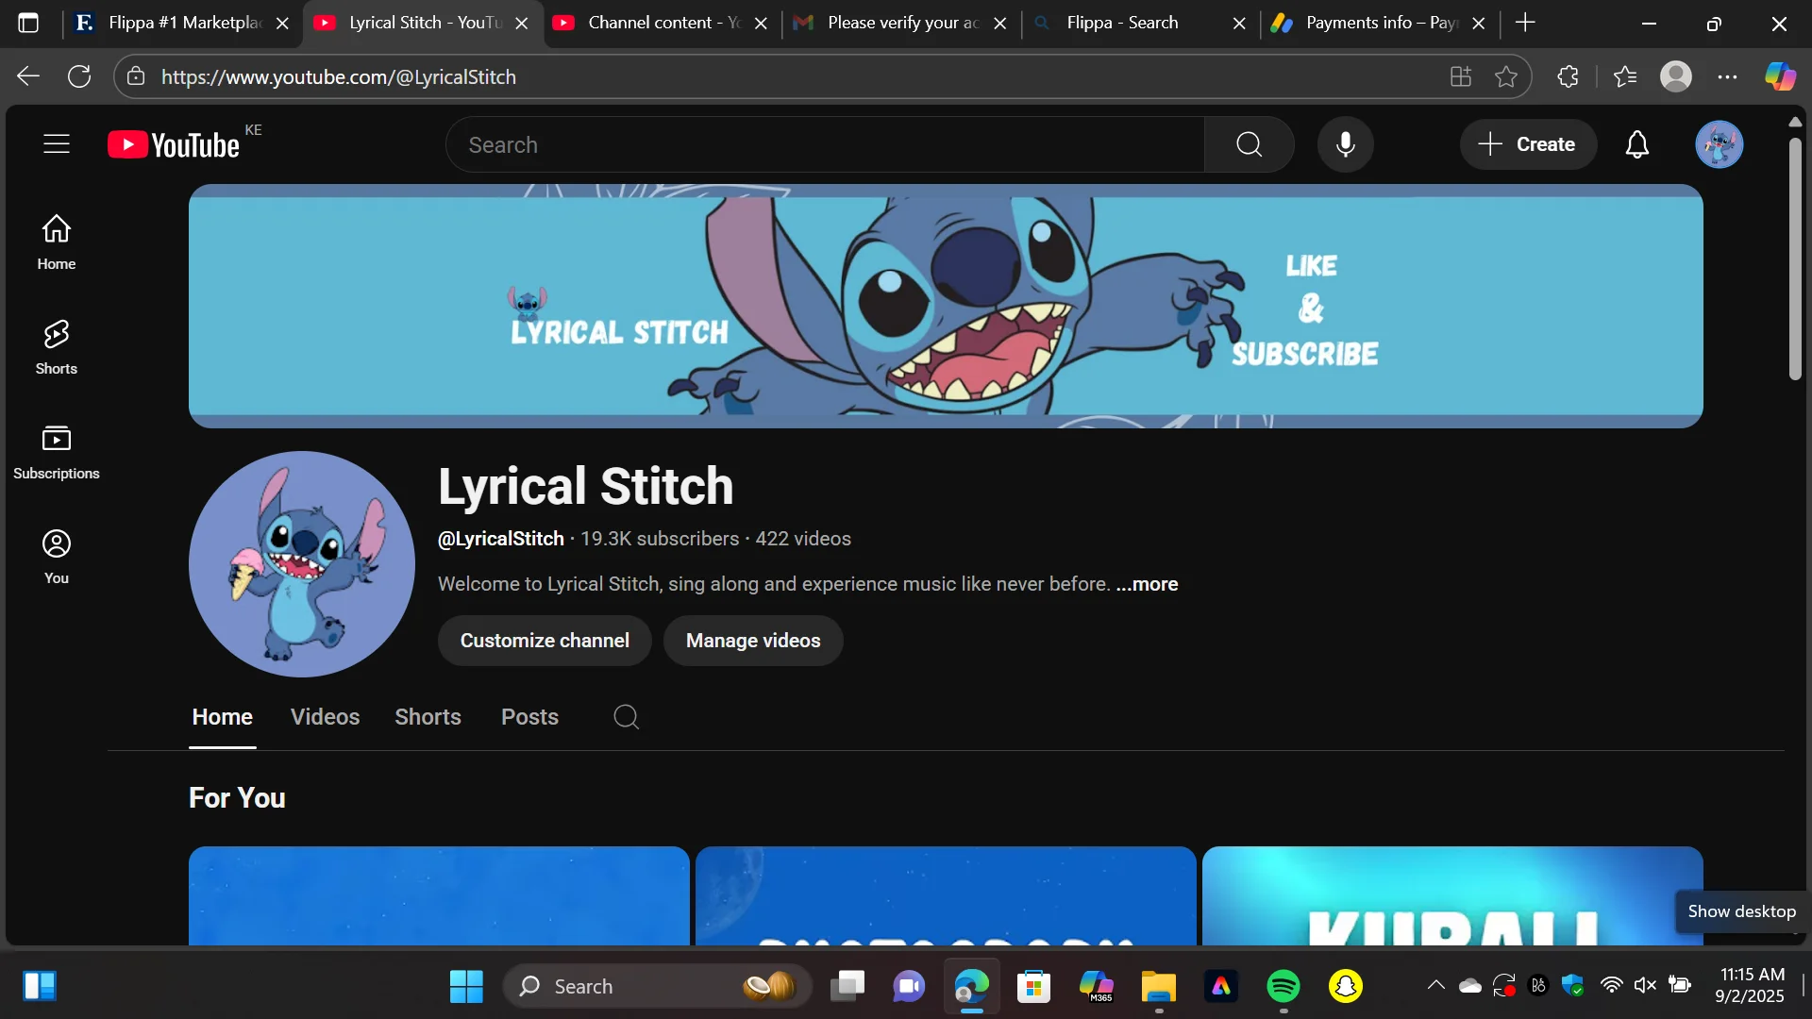Select the channel Home tab
This screenshot has width=1812, height=1019.
point(222,717)
